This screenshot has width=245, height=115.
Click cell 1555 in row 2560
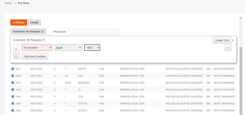80,76
